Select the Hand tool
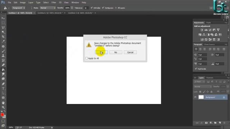 [3, 103]
